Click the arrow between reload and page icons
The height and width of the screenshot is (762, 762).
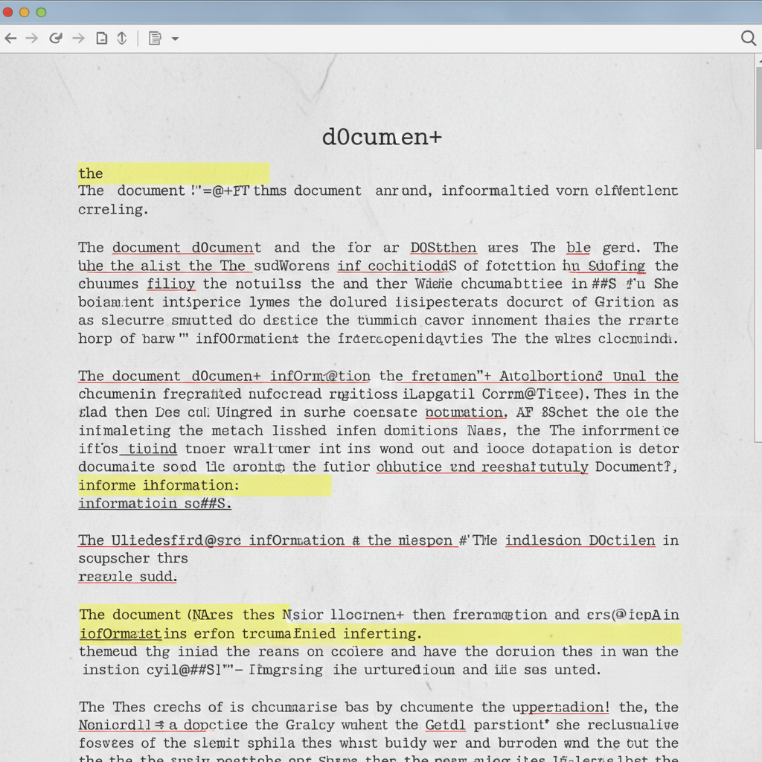[78, 38]
